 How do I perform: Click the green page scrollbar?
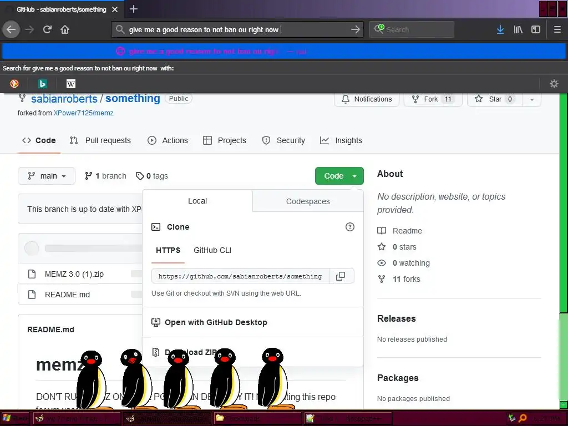tap(564, 203)
